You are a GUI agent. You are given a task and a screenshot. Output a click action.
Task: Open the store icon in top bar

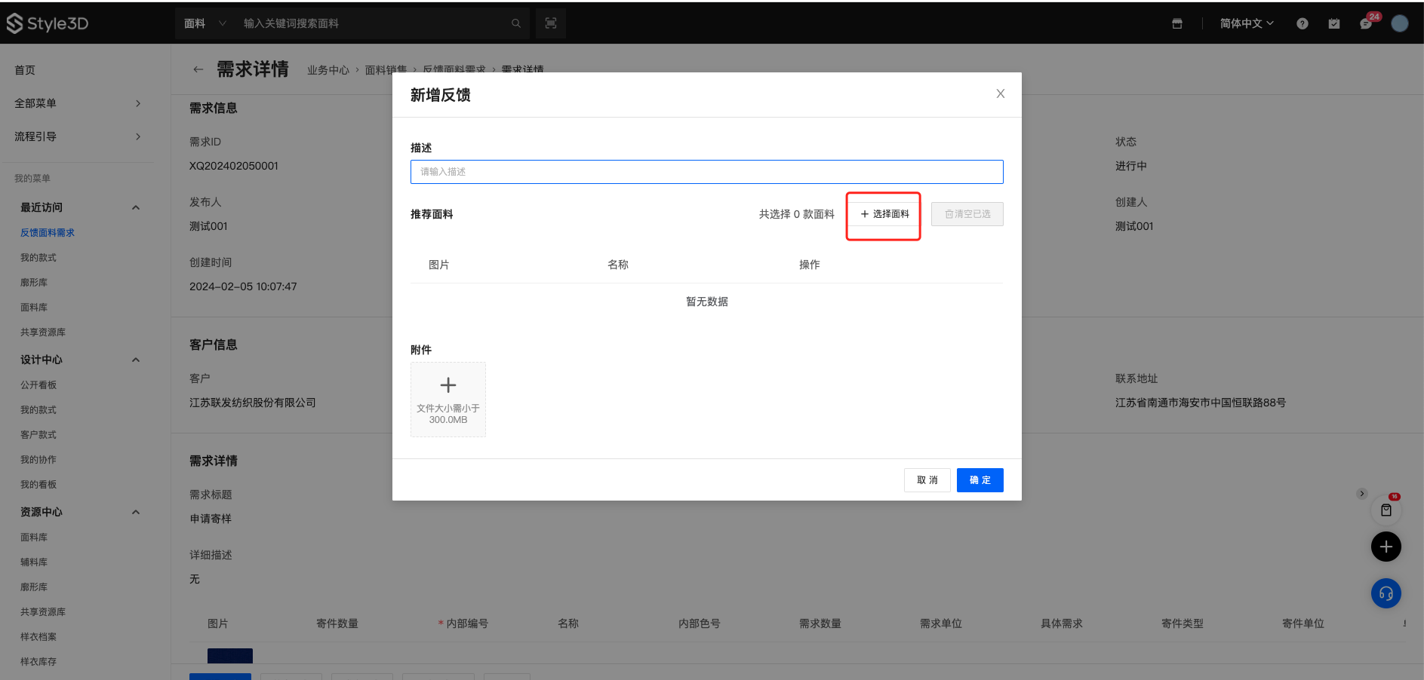pos(1176,23)
